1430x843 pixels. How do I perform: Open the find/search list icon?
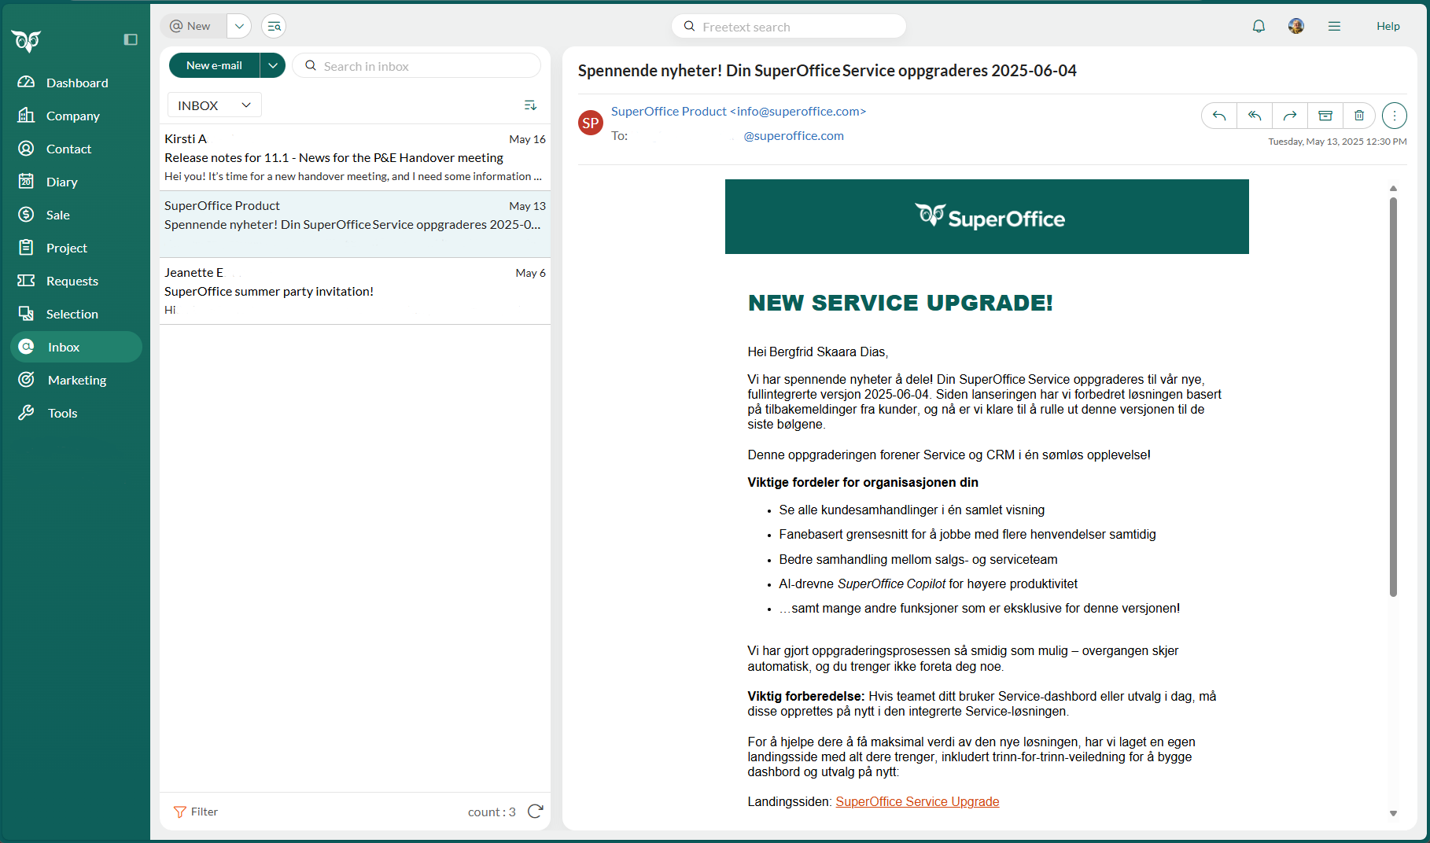[274, 26]
